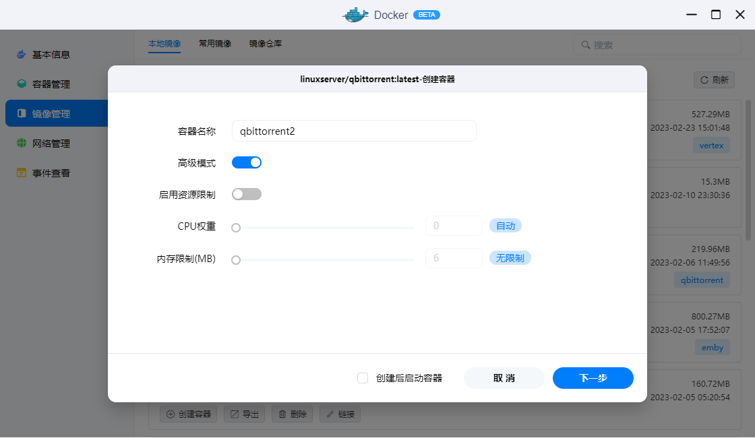This screenshot has height=438, width=755.
Task: Click the 基本信息 sidebar icon
Action: coord(21,55)
